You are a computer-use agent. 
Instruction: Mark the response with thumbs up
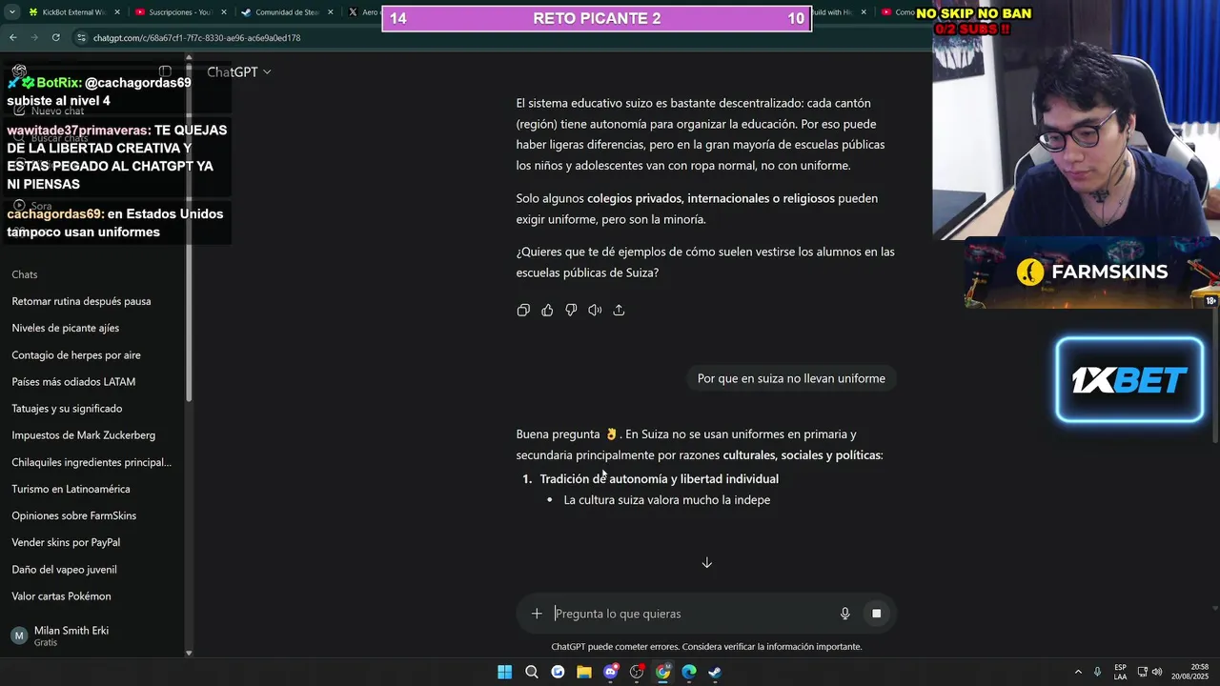(x=547, y=310)
